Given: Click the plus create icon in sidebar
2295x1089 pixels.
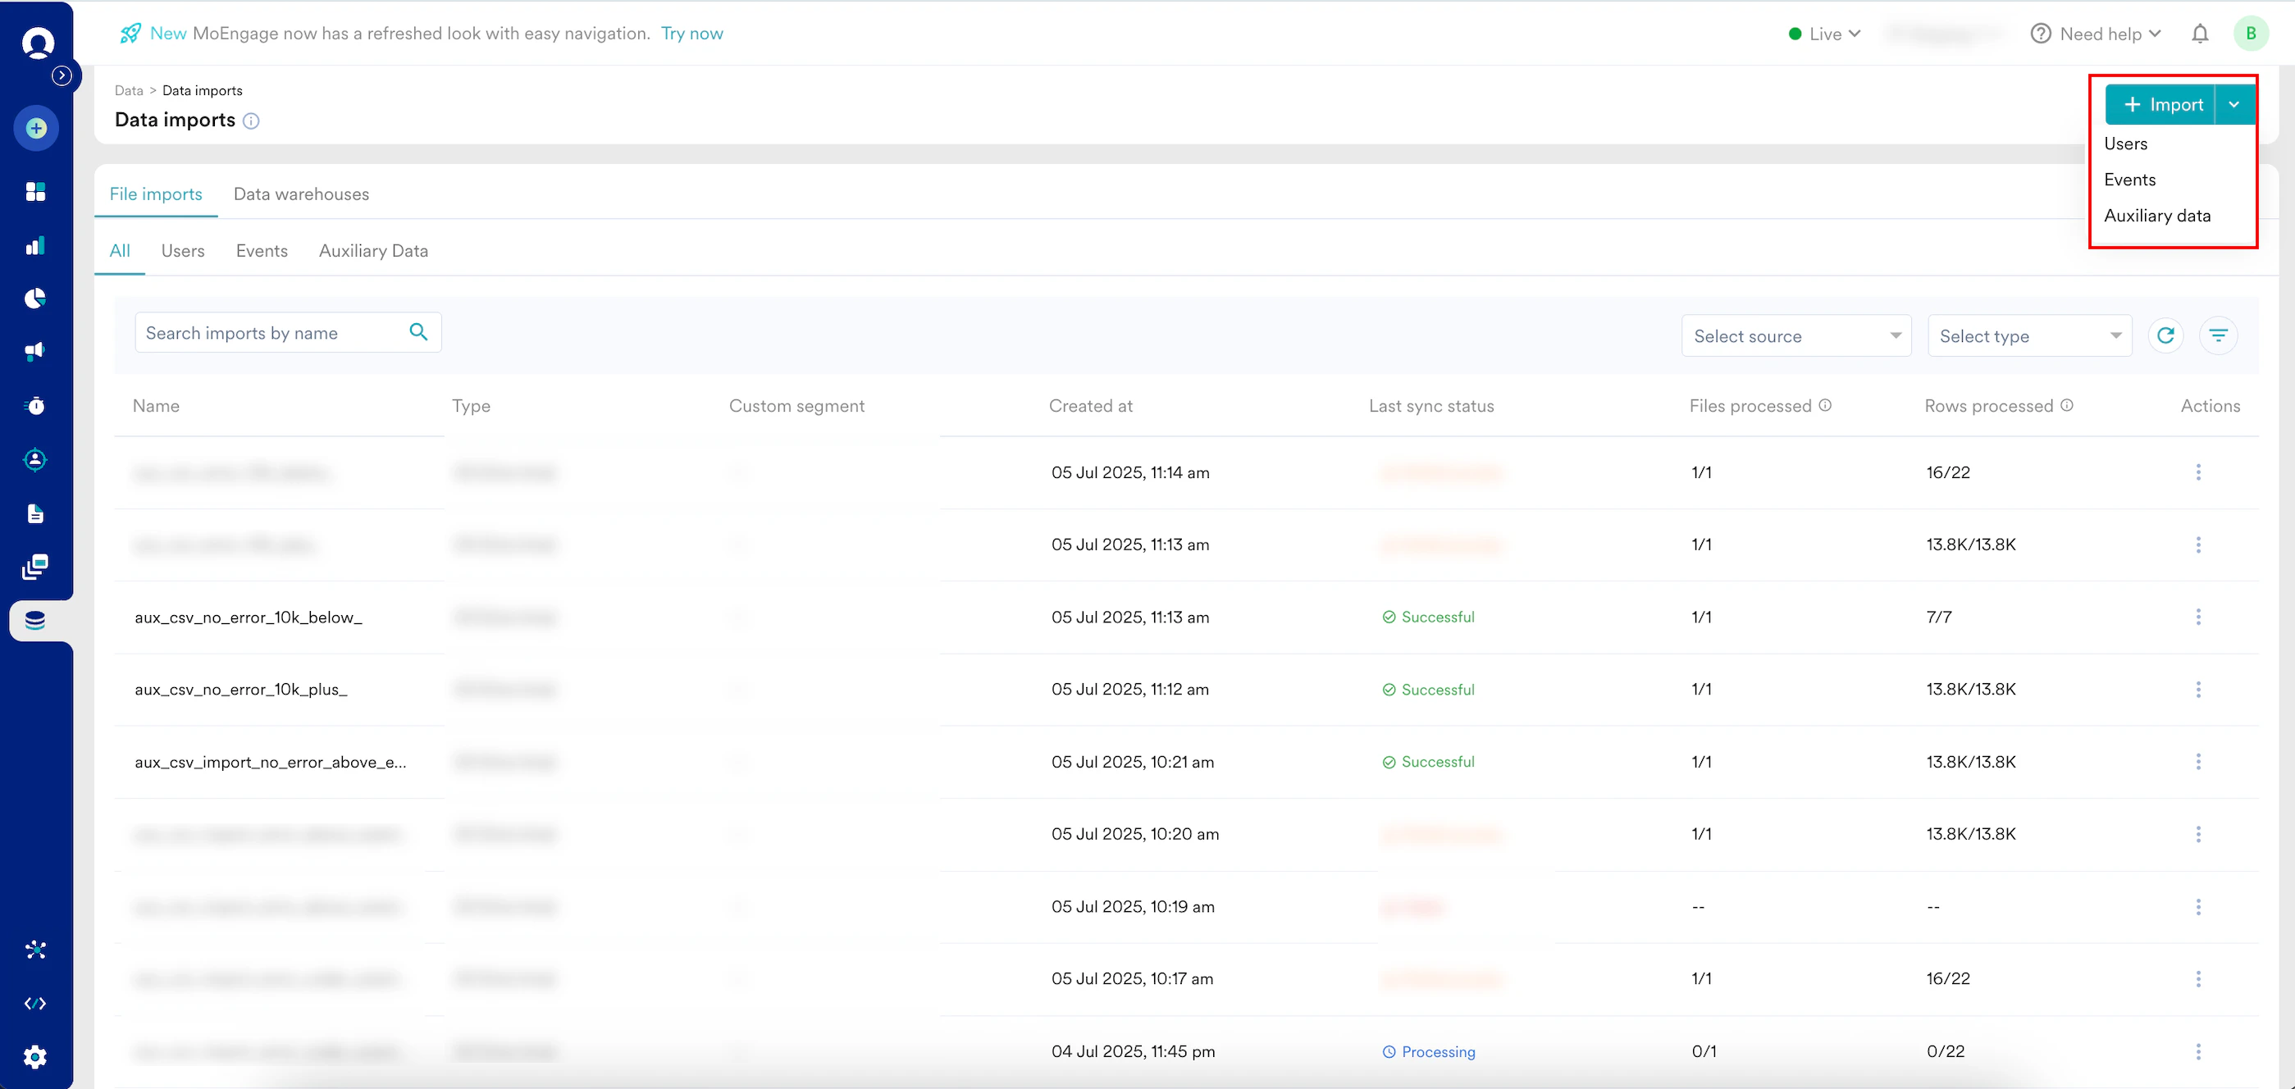Looking at the screenshot, I should pyautogui.click(x=35, y=128).
